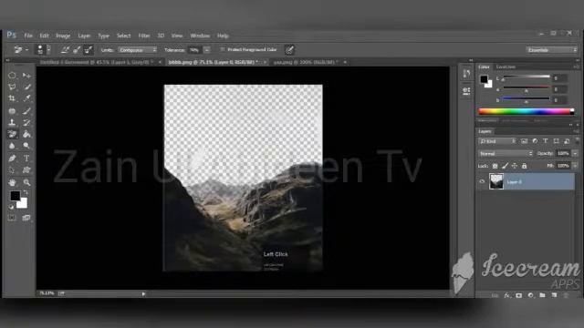The image size is (584, 328).
Task: Click the Tolerance value field
Action: [x=194, y=50]
